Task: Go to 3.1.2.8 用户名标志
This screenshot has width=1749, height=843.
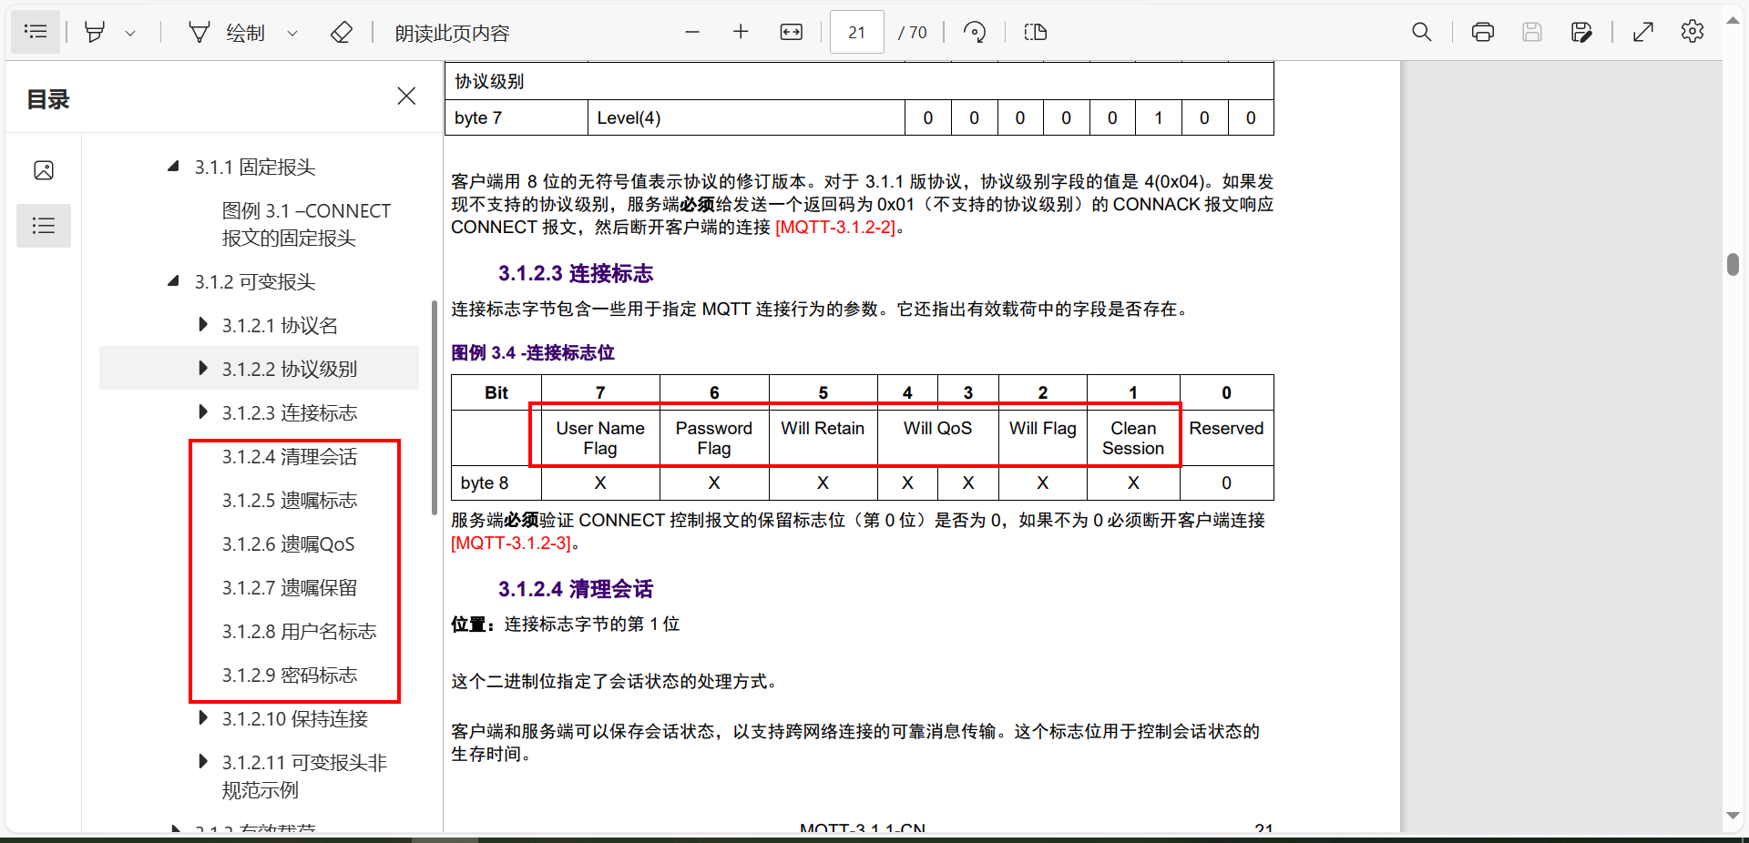Action: click(x=299, y=631)
